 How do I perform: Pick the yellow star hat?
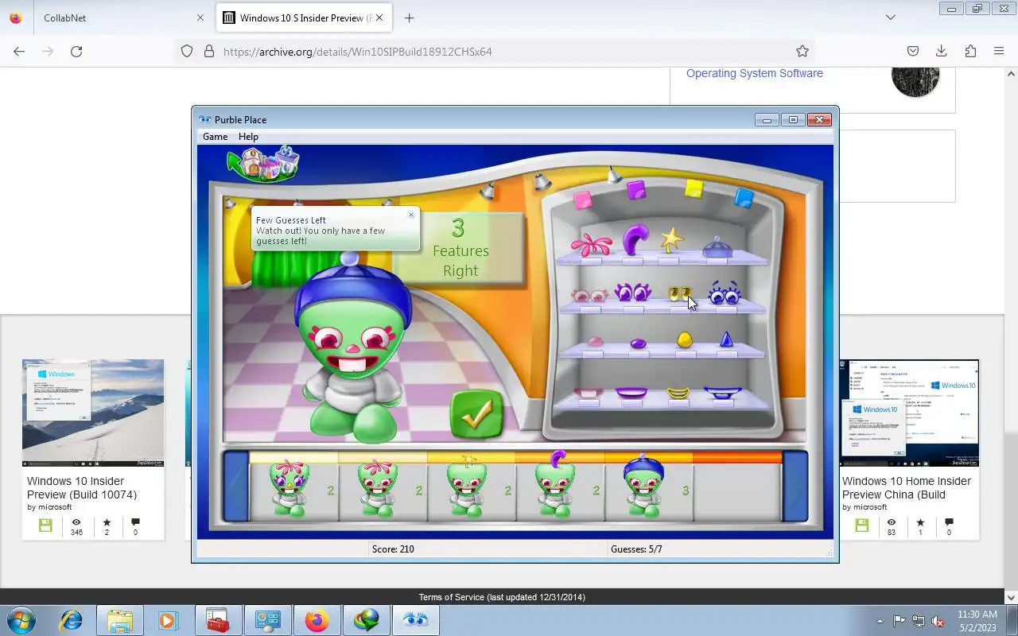(x=673, y=239)
